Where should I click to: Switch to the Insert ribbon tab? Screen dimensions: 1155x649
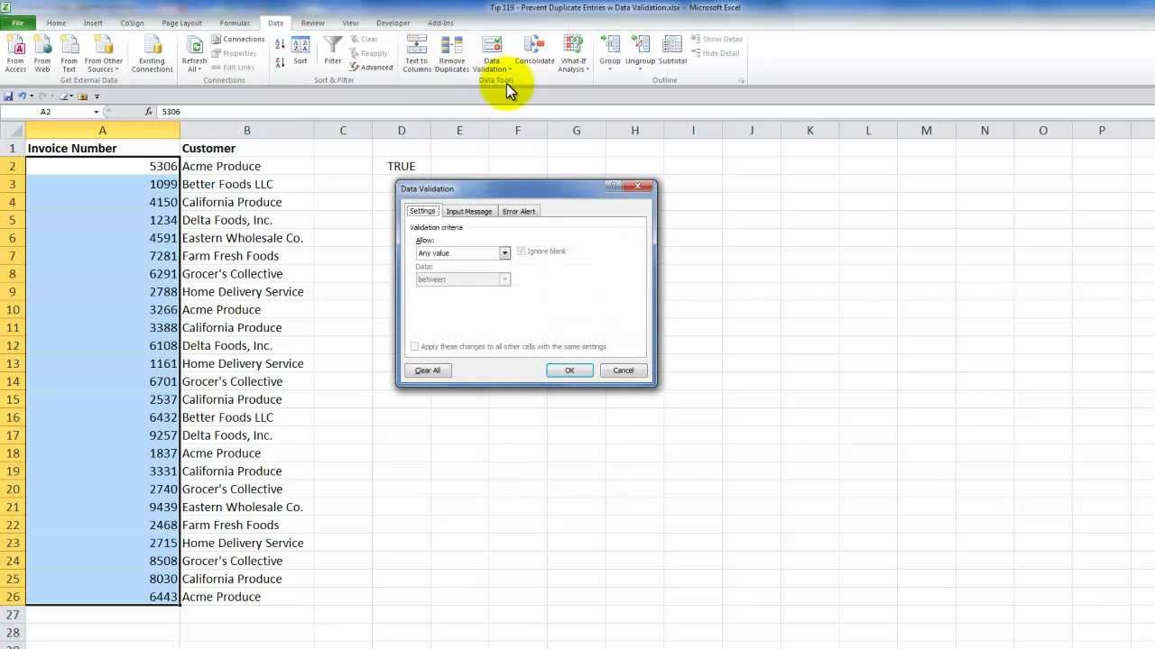93,23
